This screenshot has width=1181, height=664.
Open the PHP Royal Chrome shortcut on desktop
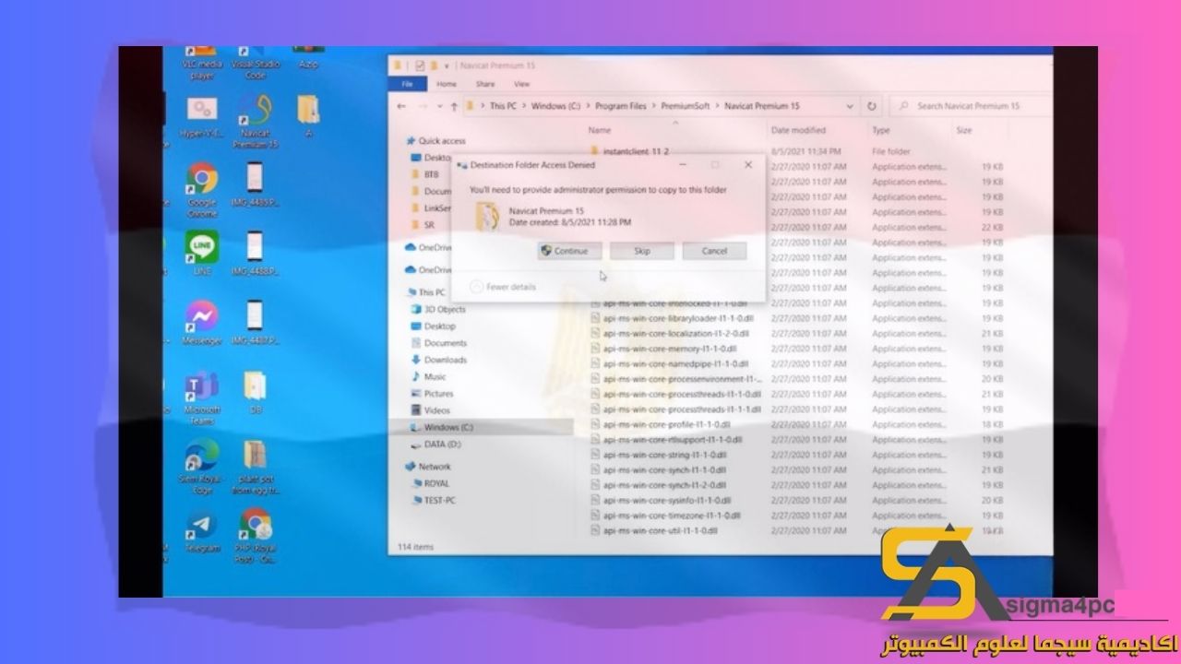(256, 536)
